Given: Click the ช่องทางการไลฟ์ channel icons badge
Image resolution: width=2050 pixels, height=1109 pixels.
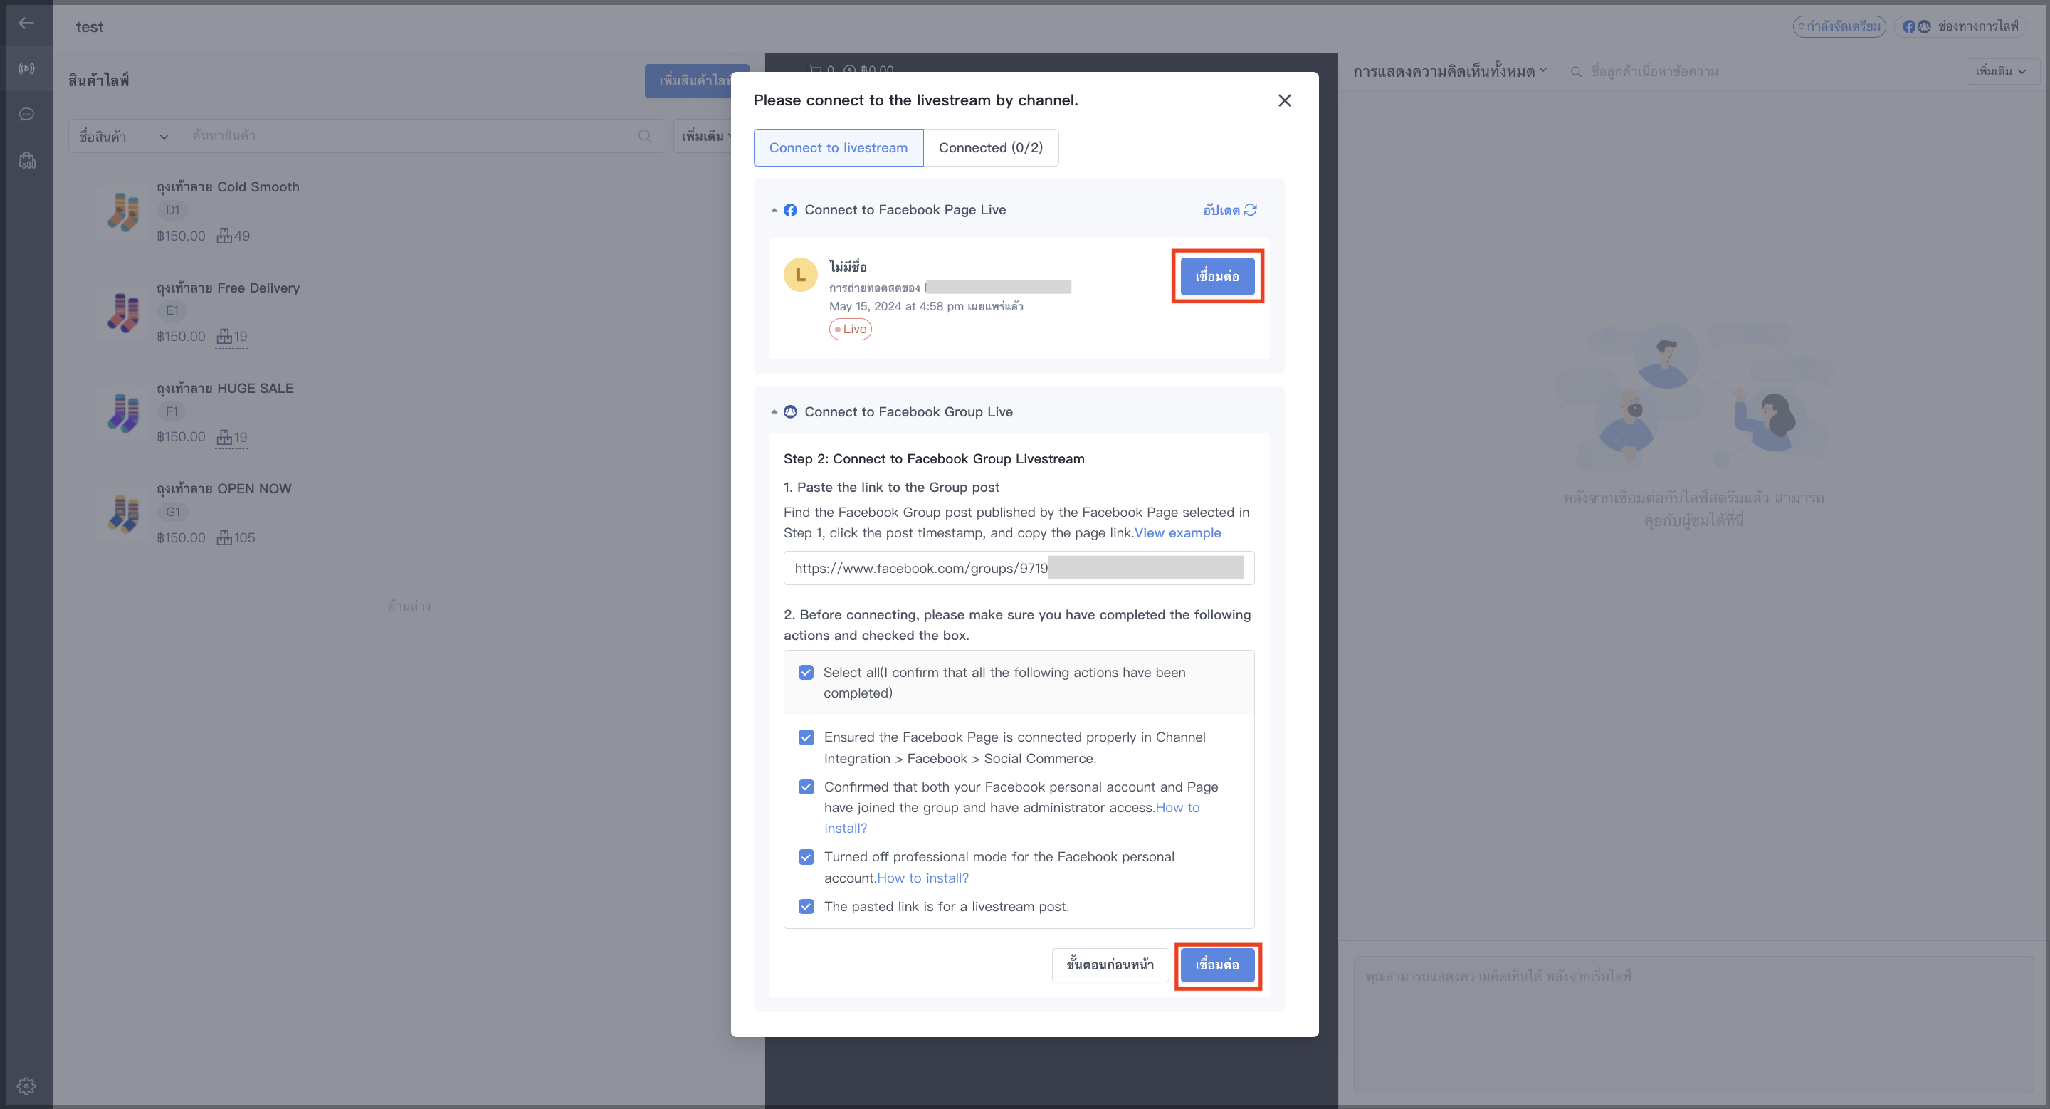Looking at the screenshot, I should tap(1960, 26).
